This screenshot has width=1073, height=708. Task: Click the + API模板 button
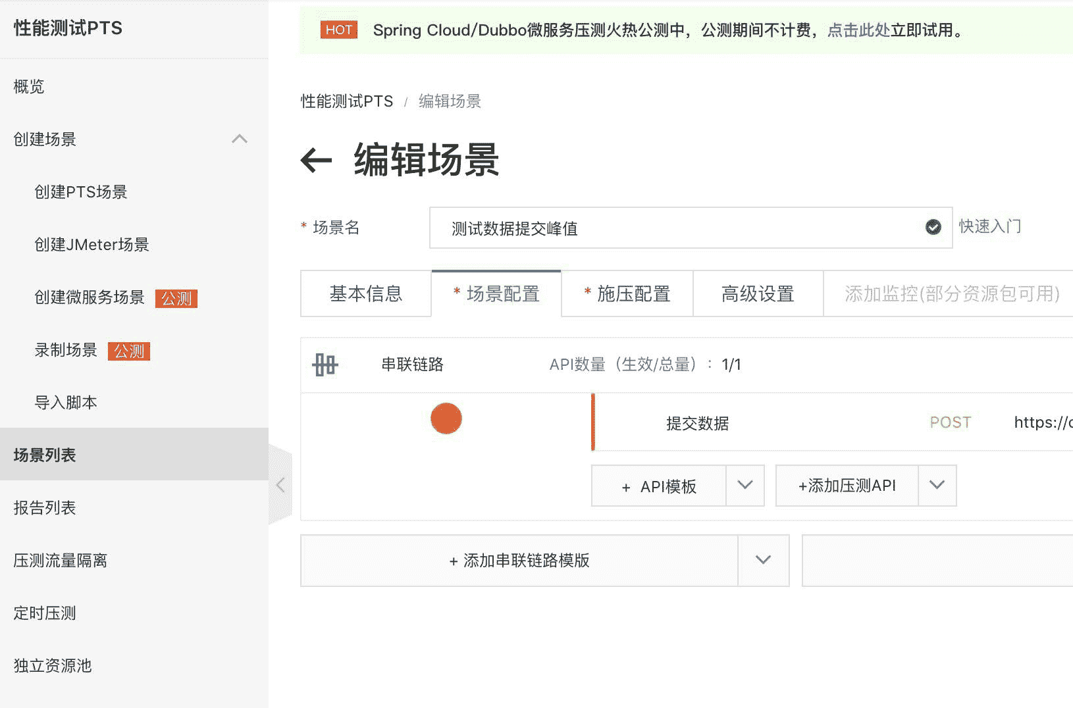[659, 486]
